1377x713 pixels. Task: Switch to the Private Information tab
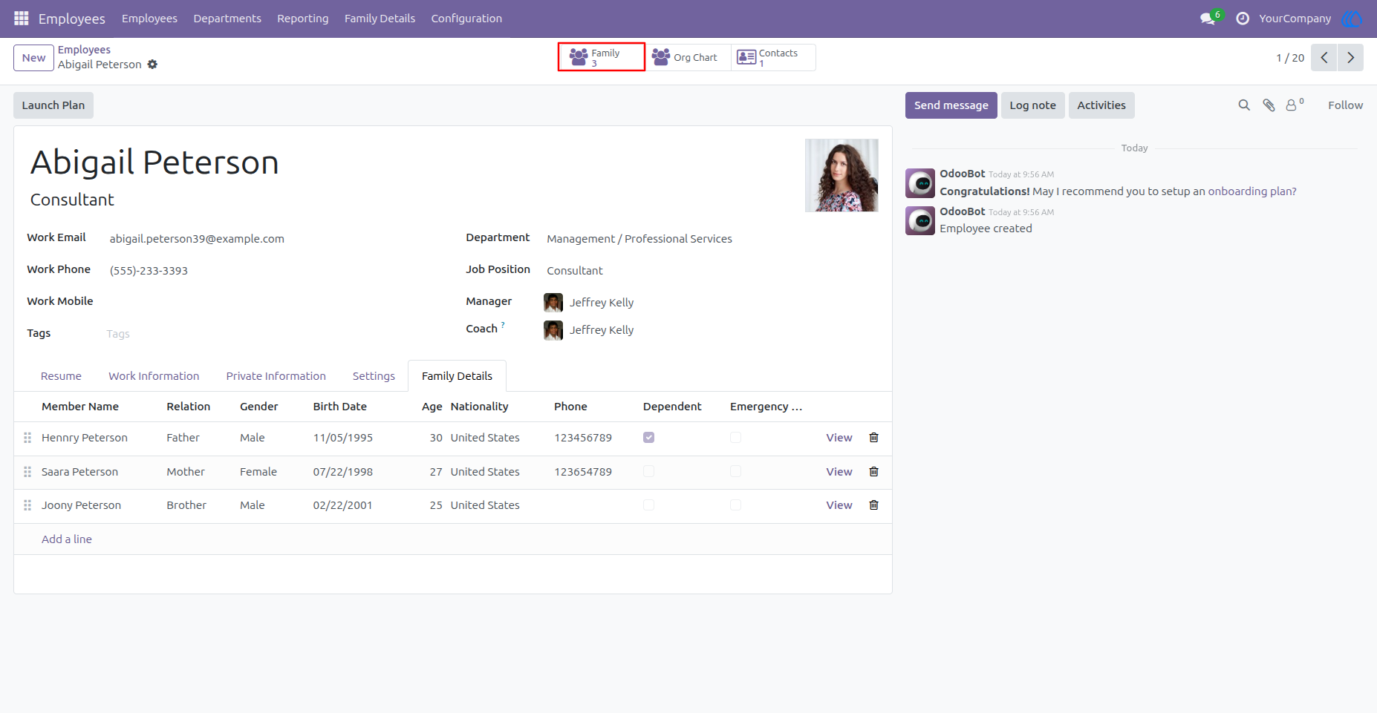(x=276, y=376)
